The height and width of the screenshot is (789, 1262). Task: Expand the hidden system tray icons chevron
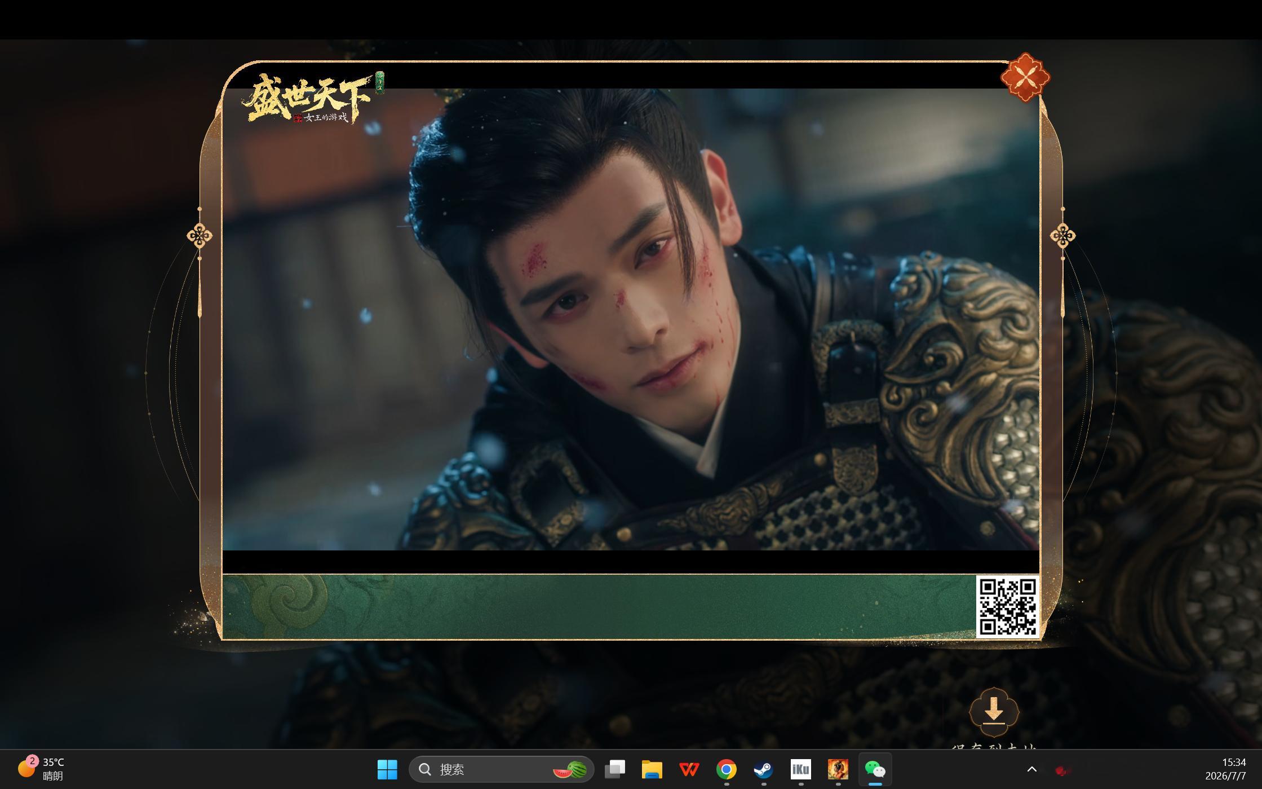click(x=1032, y=769)
